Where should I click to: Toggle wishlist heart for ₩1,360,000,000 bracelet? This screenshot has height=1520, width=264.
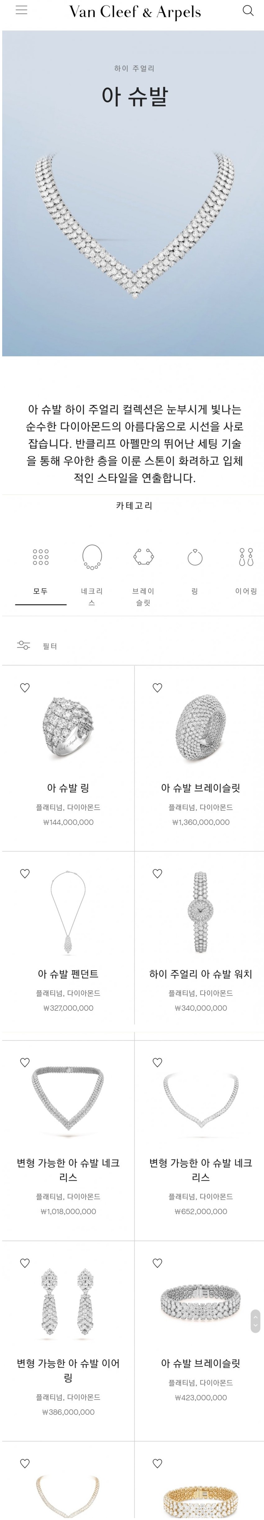(157, 688)
